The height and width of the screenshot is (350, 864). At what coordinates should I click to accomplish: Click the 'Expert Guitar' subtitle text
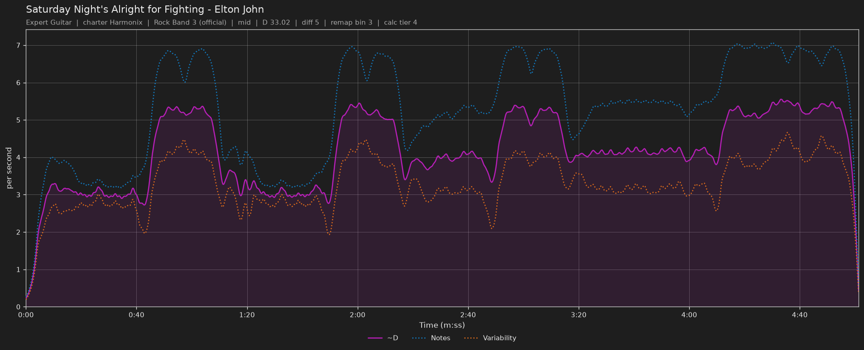(49, 23)
